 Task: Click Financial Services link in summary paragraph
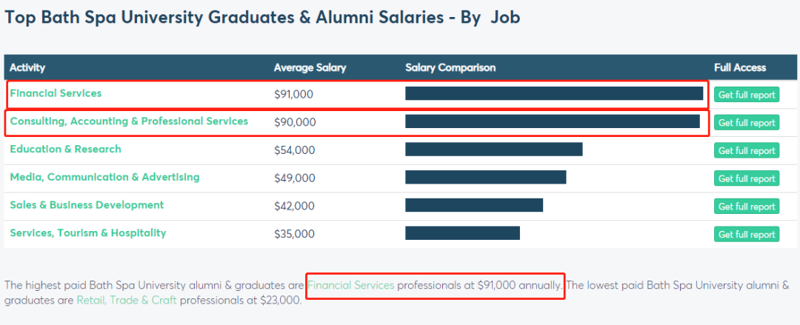point(351,285)
